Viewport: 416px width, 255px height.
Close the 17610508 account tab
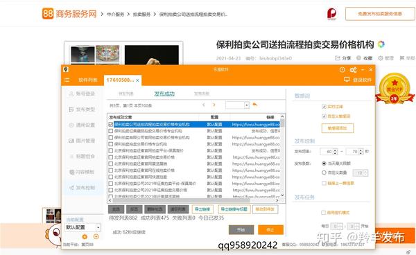point(137,80)
